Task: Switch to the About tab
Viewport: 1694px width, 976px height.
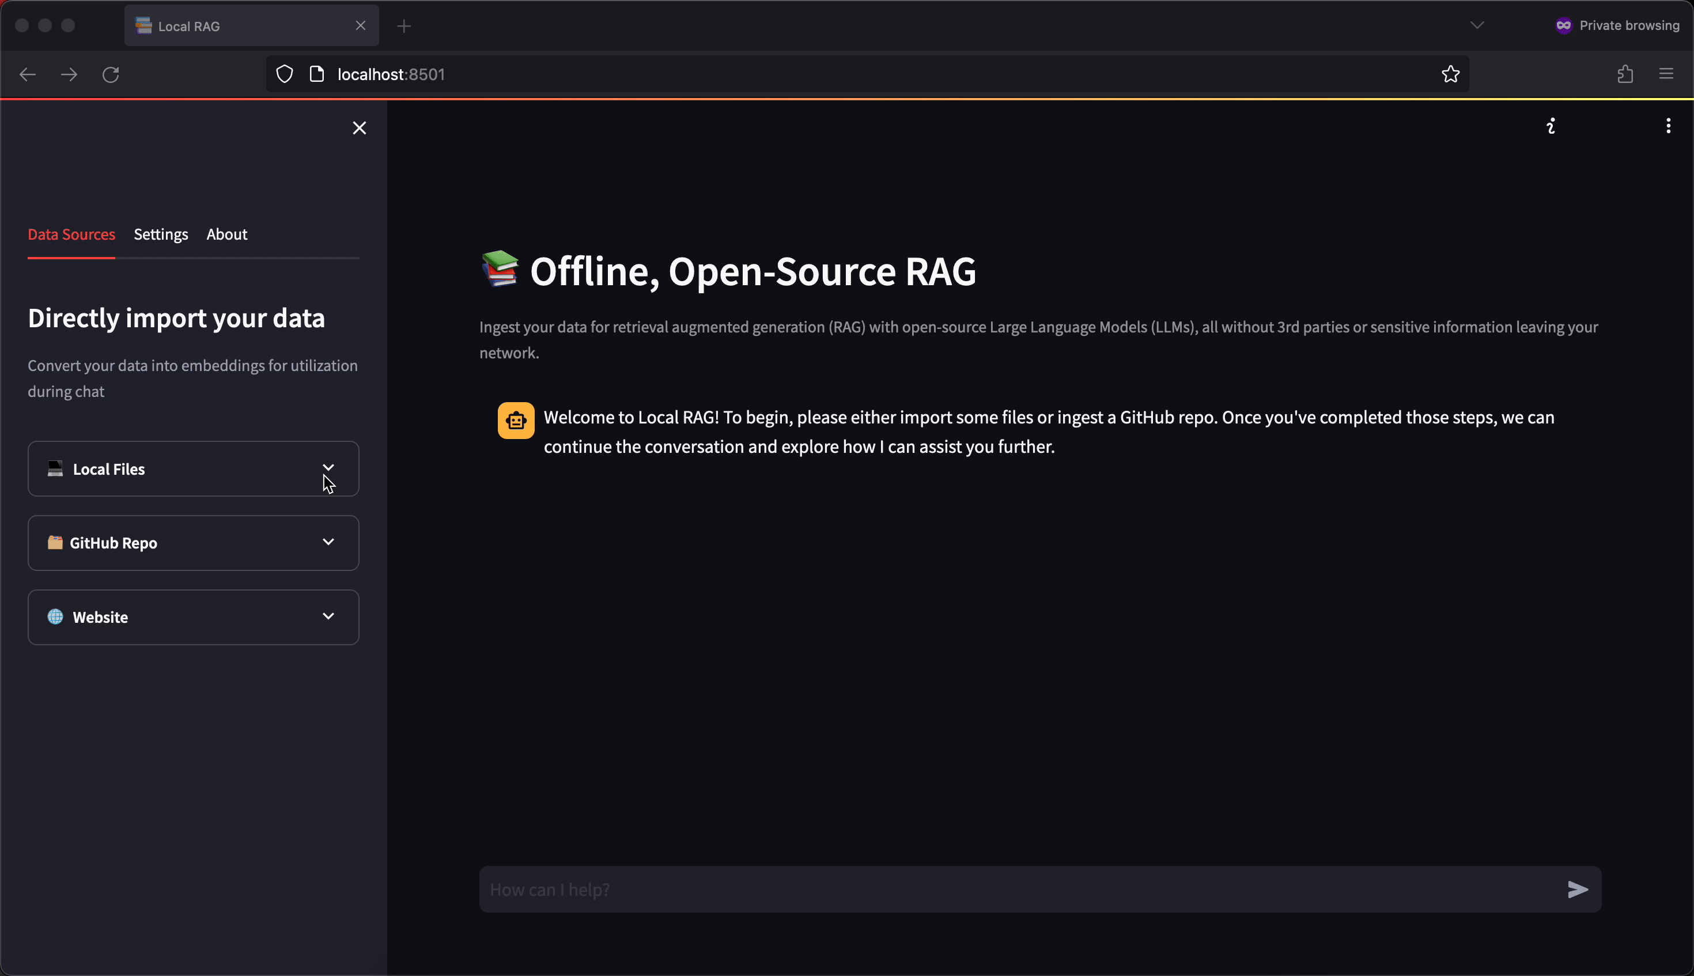Action: coord(227,234)
